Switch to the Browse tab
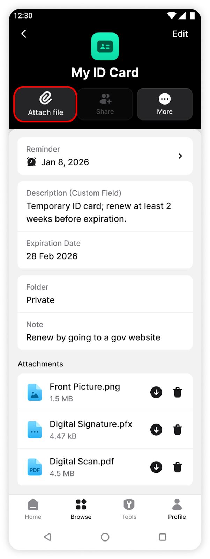Image resolution: width=210 pixels, height=559 pixels. pos(81,509)
